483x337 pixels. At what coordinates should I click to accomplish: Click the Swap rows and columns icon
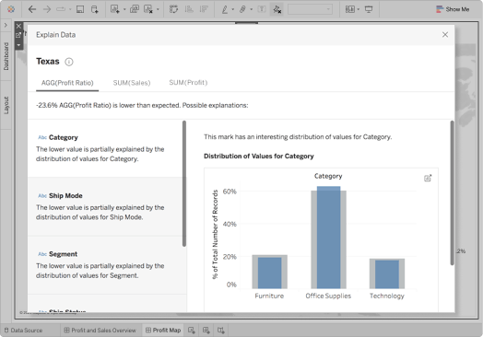point(173,9)
